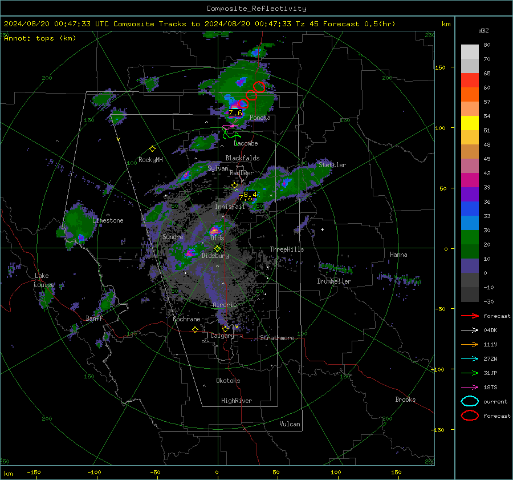Click the Lacombe city label
Image resolution: width=513 pixels, height=480 pixels.
click(x=246, y=143)
